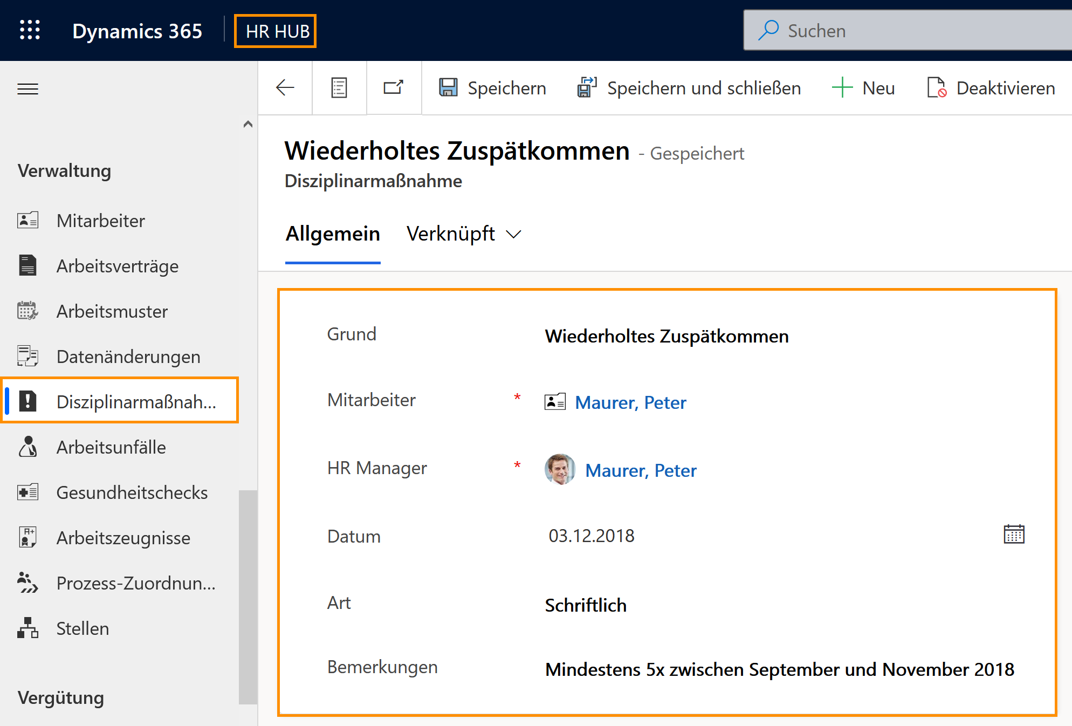Expand the Verknüpft dropdown chevron

coord(513,234)
